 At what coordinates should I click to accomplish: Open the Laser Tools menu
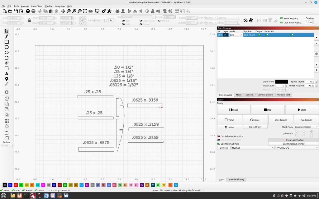[36, 6]
